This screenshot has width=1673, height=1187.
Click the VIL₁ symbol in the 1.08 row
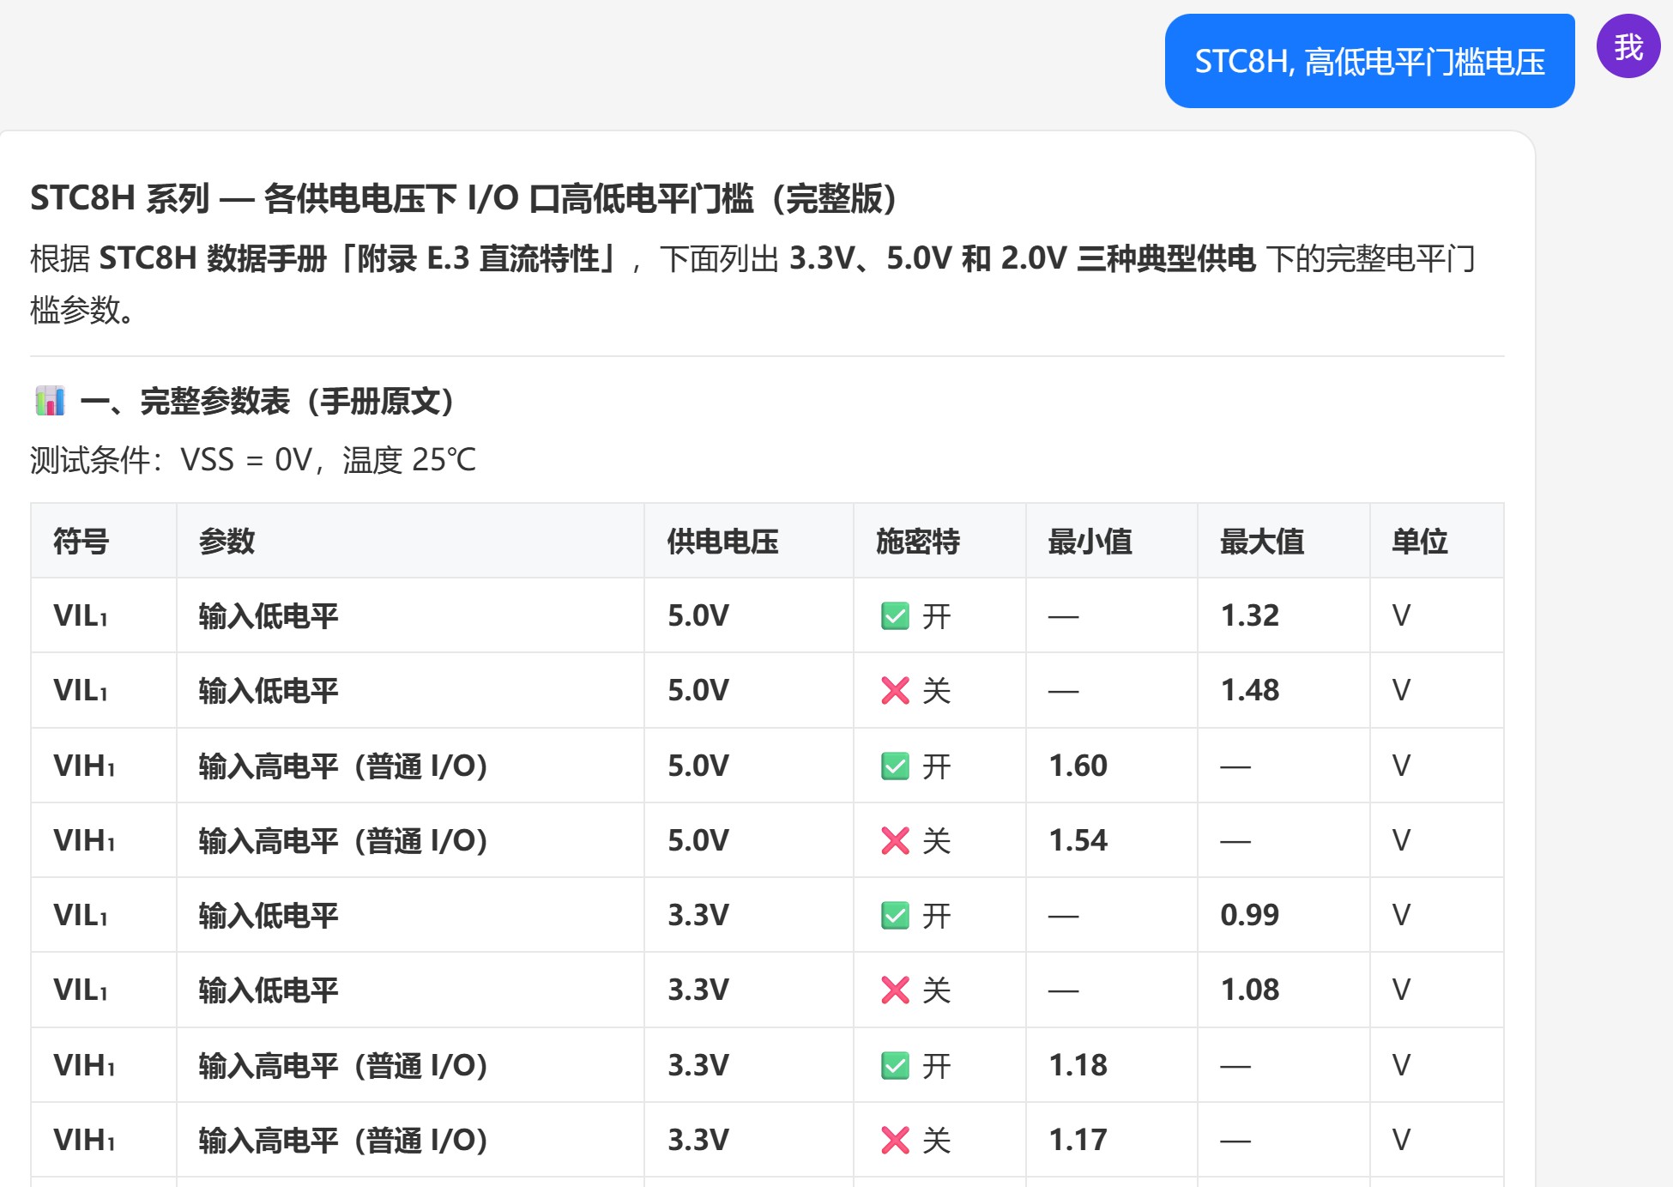tap(81, 990)
